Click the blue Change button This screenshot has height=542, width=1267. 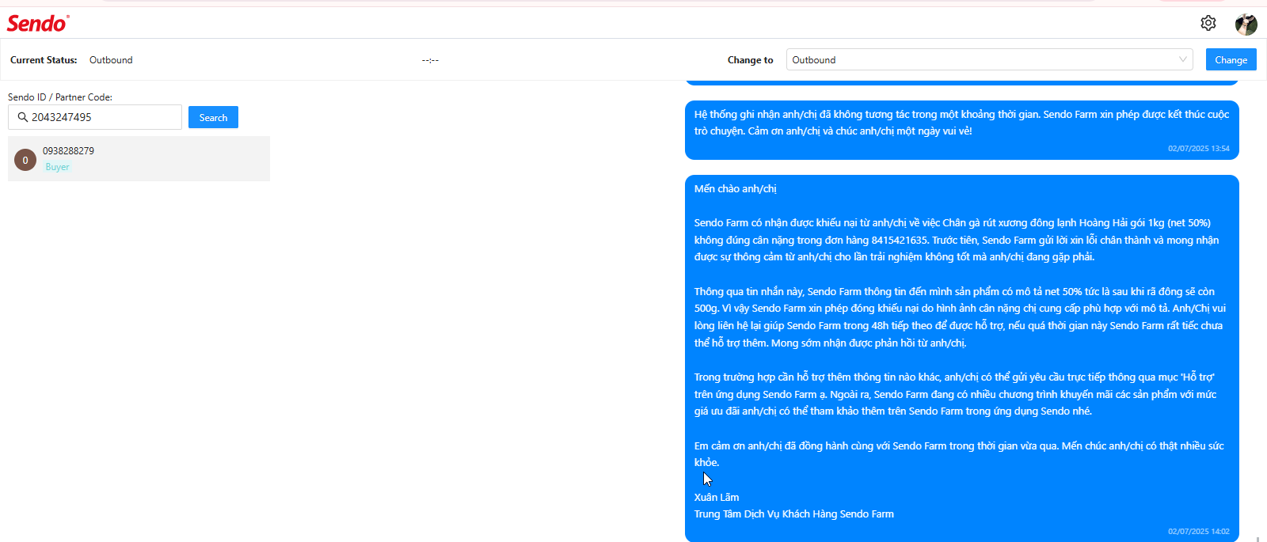(x=1231, y=59)
